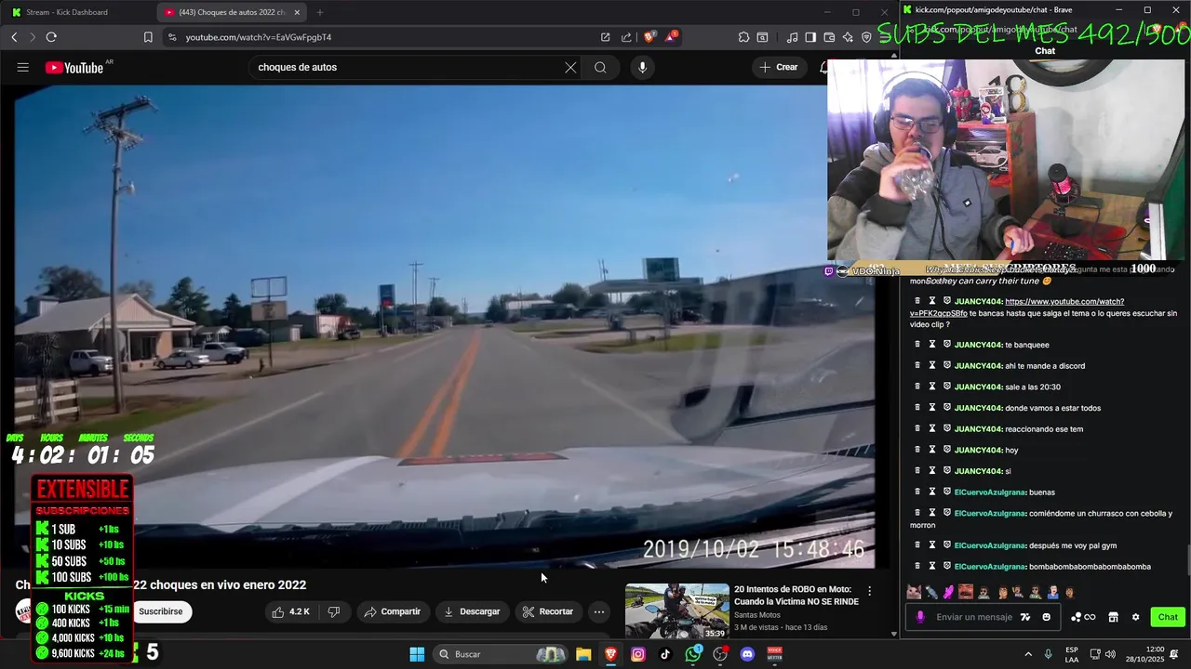Open the Kick shop storefront icon
Screen dimensions: 1191x669
coord(1113,617)
